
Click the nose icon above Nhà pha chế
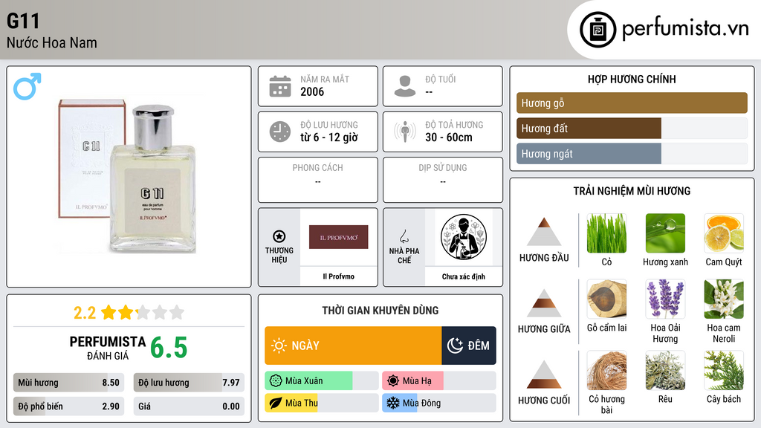[x=404, y=236]
